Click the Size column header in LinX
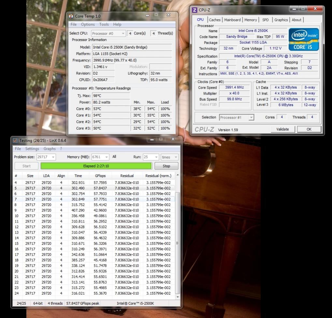This screenshot has width=332, height=318. tap(30, 176)
